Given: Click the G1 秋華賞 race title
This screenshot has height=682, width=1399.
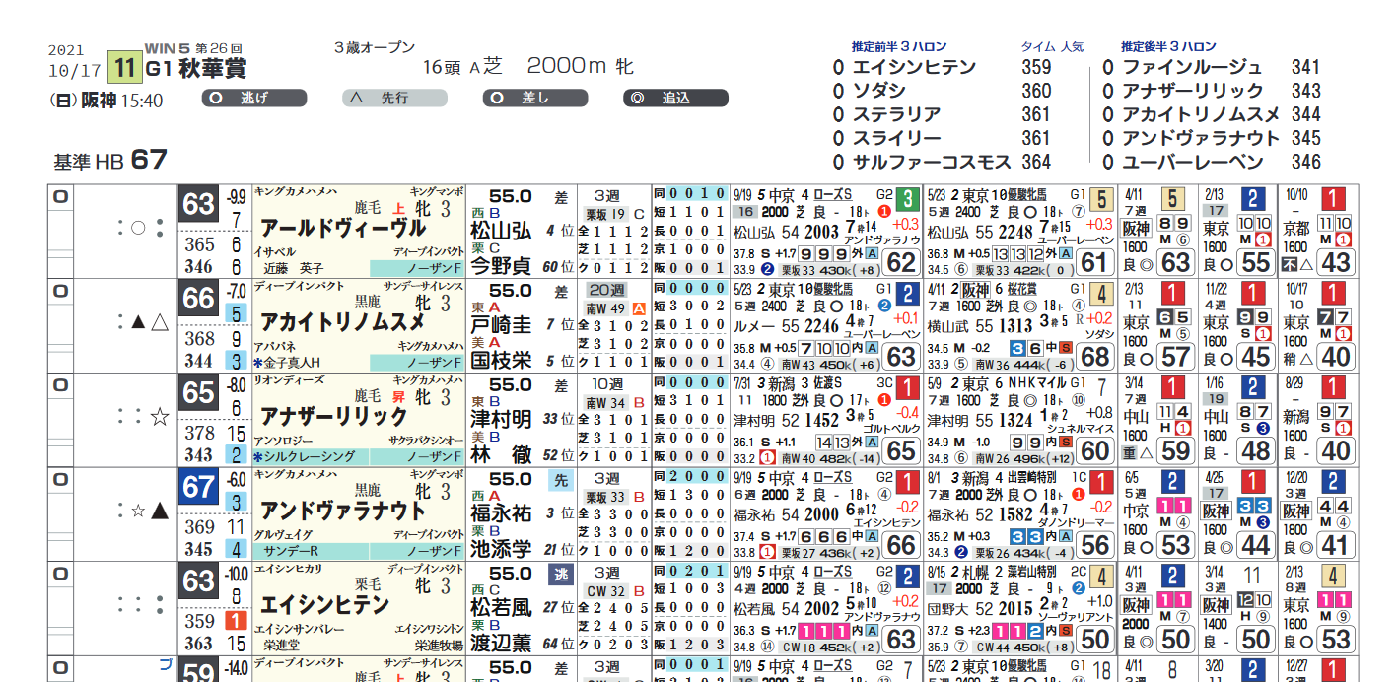Looking at the screenshot, I should point(196,69).
